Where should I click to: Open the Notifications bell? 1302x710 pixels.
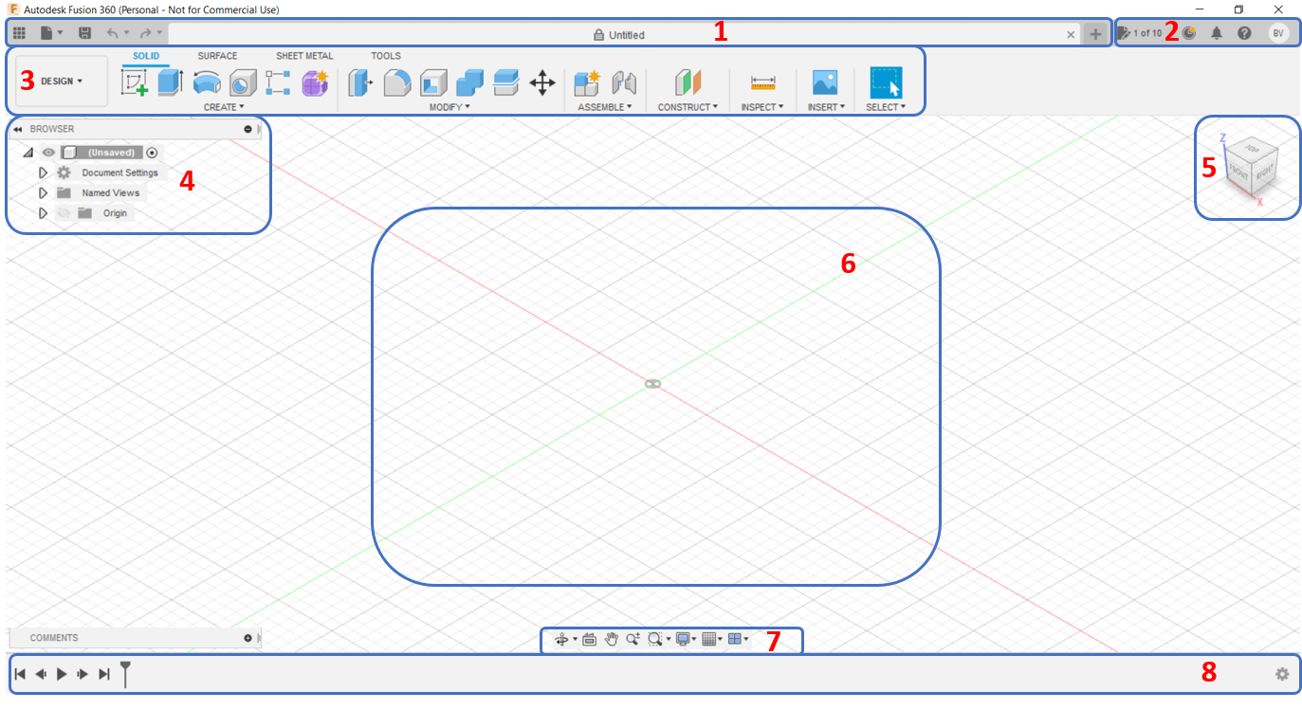pyautogui.click(x=1217, y=33)
